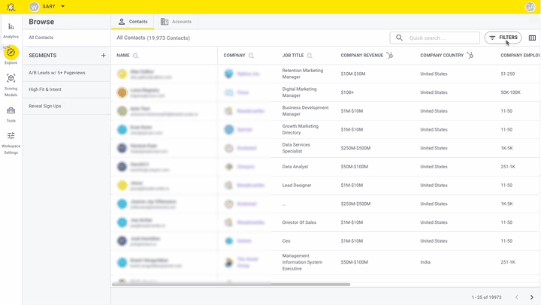The image size is (541, 305).
Task: Open A/B Leads w/ 5+ Pageviews segment
Action: point(67,73)
